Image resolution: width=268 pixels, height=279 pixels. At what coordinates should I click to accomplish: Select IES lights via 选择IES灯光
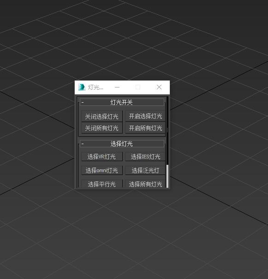point(145,157)
